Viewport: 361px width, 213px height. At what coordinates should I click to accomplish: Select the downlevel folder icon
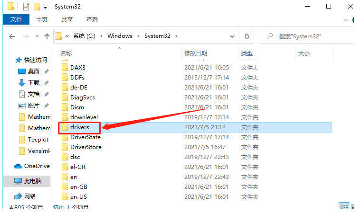click(x=65, y=117)
